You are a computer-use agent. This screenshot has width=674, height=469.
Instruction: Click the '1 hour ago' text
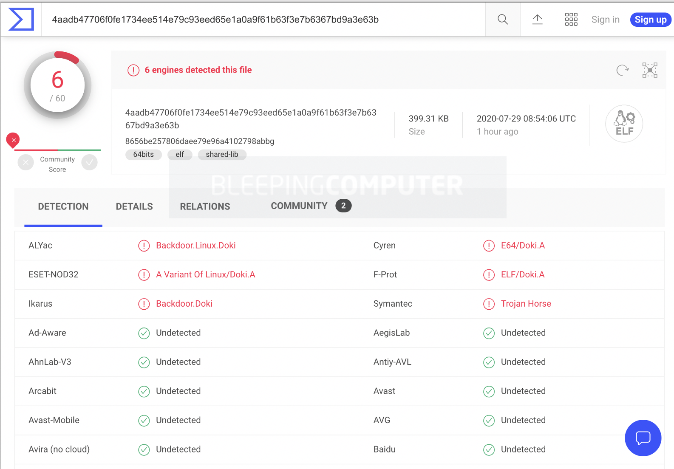[497, 132]
